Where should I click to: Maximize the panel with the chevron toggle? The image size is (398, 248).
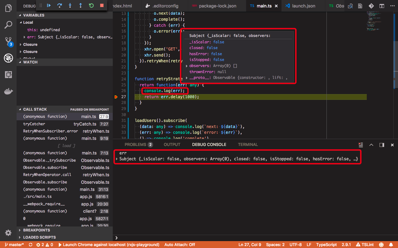click(371, 145)
